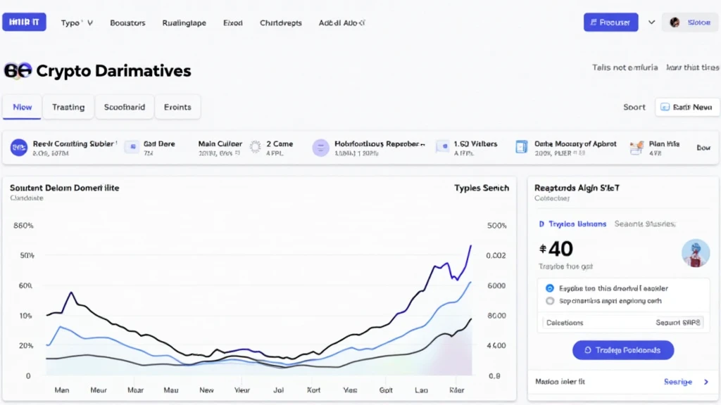Open the user profile avatar in top-right navbar
The image size is (721, 405).
pyautogui.click(x=677, y=22)
